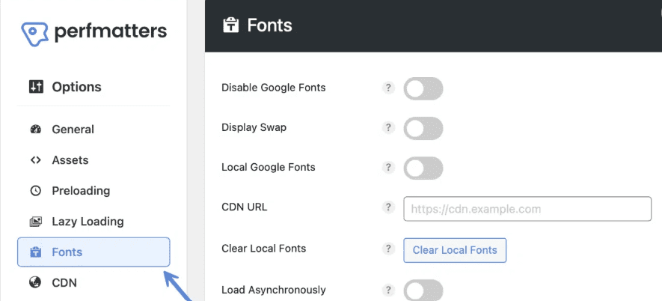Enable the Local Google Fonts toggle
Screen dimensions: 662x301
(x=423, y=168)
